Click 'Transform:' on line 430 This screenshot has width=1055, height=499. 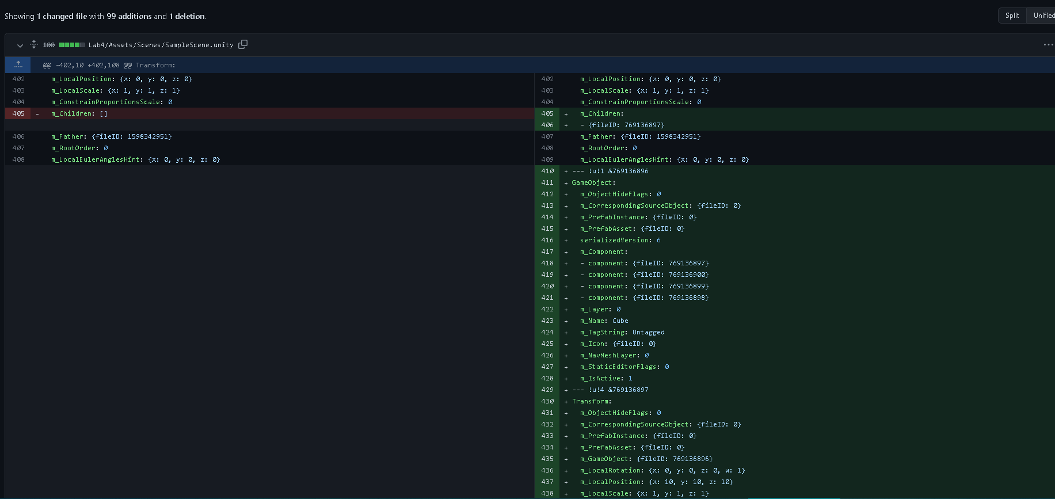point(592,401)
